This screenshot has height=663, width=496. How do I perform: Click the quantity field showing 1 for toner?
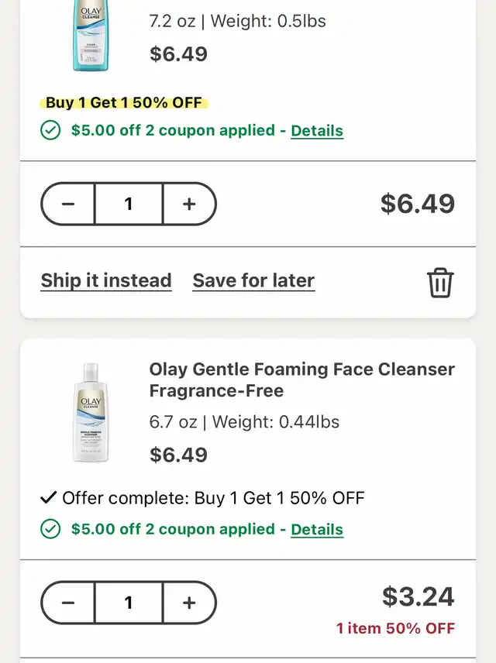[129, 204]
